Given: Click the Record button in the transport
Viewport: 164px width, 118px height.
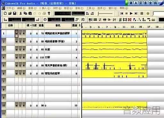Looking at the screenshot, I should tap(142, 13).
